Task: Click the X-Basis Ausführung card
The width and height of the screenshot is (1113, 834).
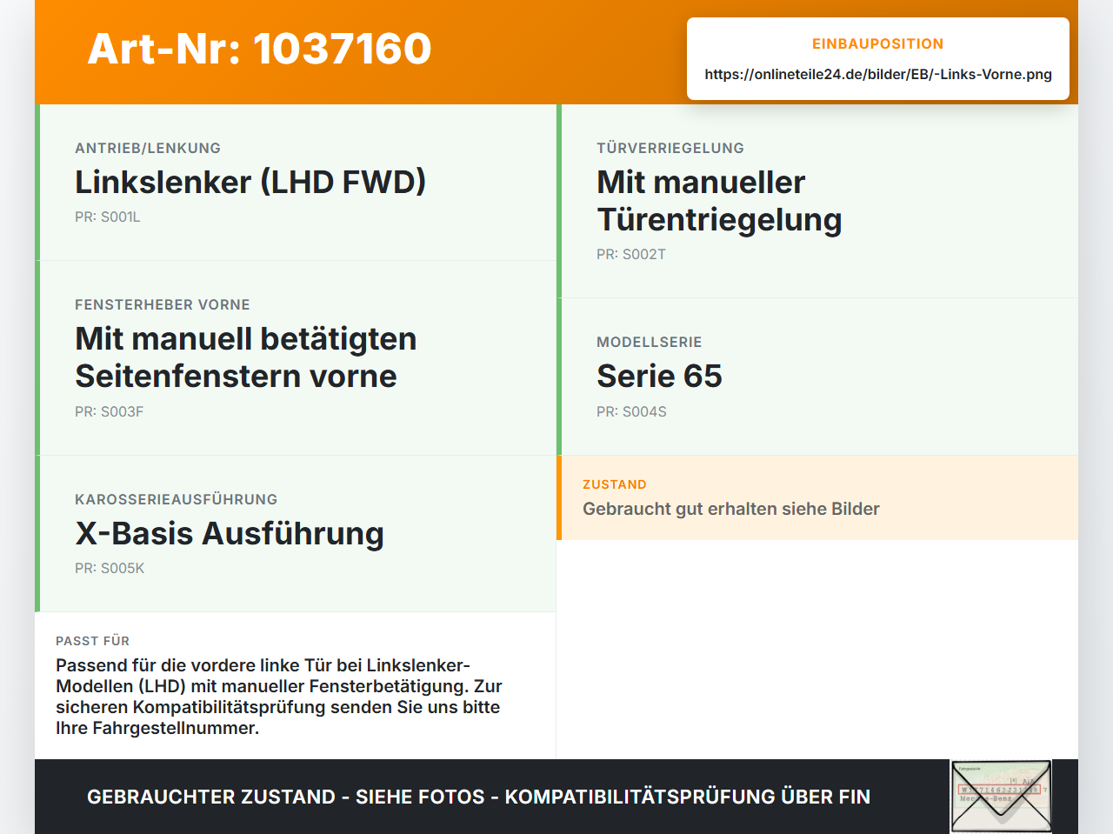Action: [x=296, y=534]
